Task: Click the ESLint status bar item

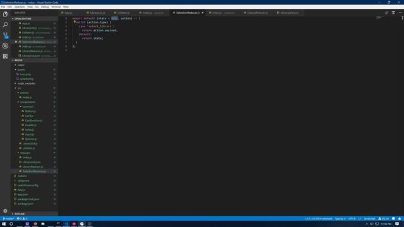Action: (383, 219)
